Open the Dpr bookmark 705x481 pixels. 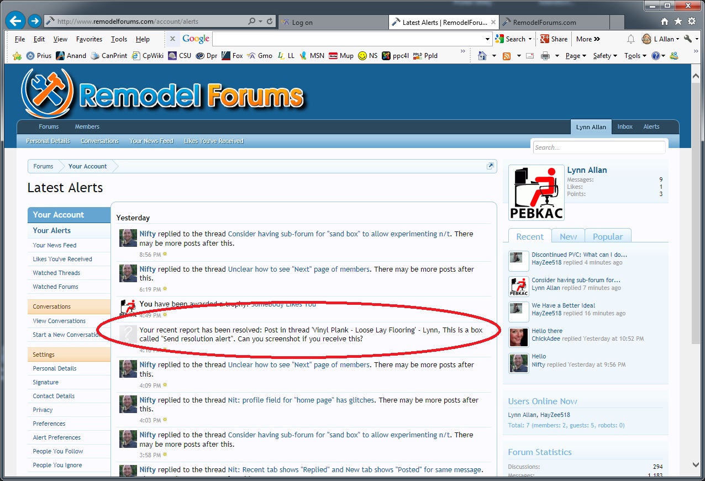pyautogui.click(x=207, y=56)
